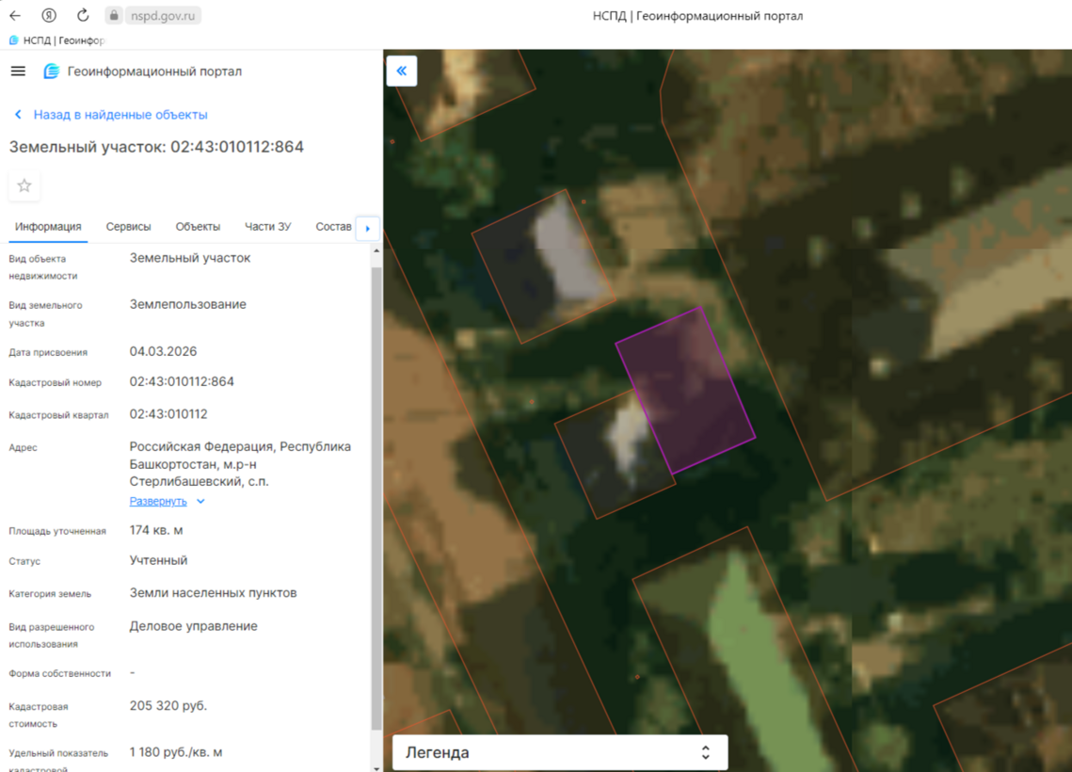This screenshot has height=772, width=1072.
Task: Click the Геоинформационный портал logo
Action: [52, 72]
